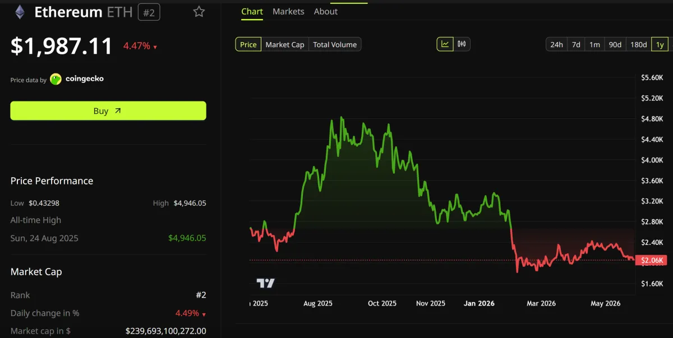
Task: Click the CoinGecko gecko logo
Action: pyautogui.click(x=56, y=79)
